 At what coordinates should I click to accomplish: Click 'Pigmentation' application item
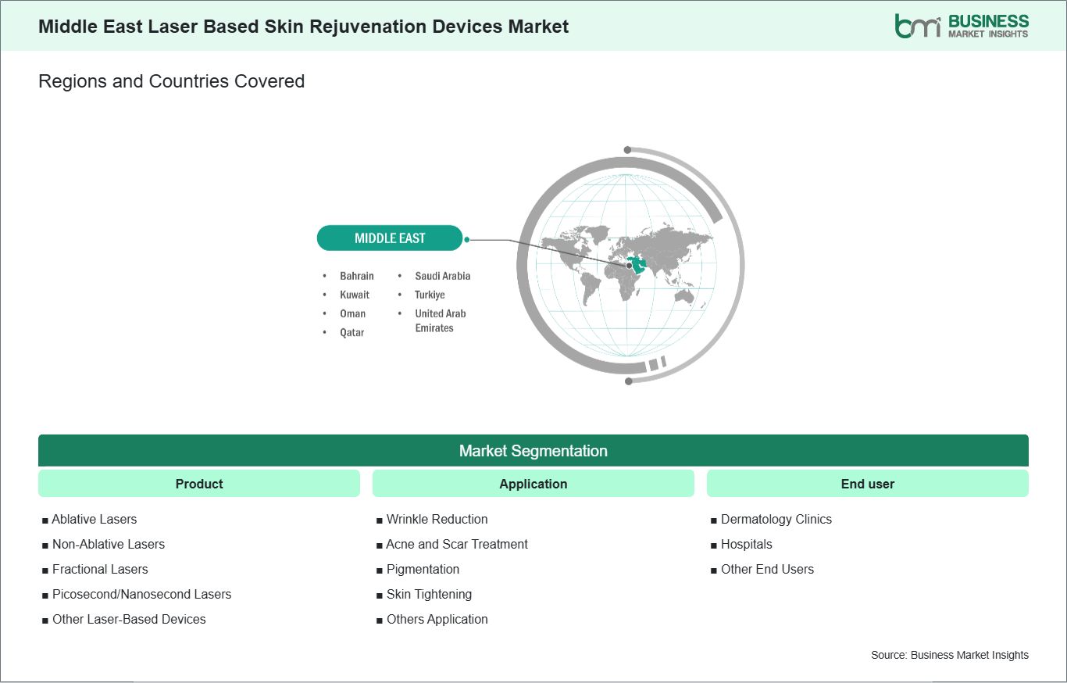423,569
